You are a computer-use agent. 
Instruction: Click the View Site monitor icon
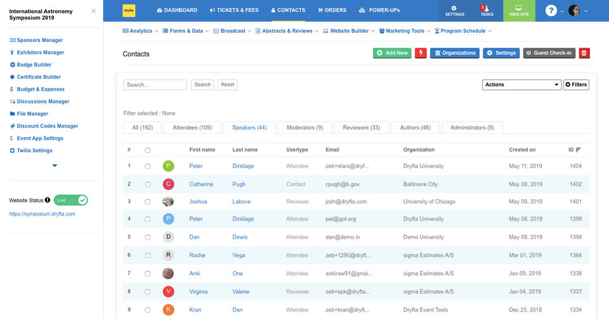[x=518, y=10]
